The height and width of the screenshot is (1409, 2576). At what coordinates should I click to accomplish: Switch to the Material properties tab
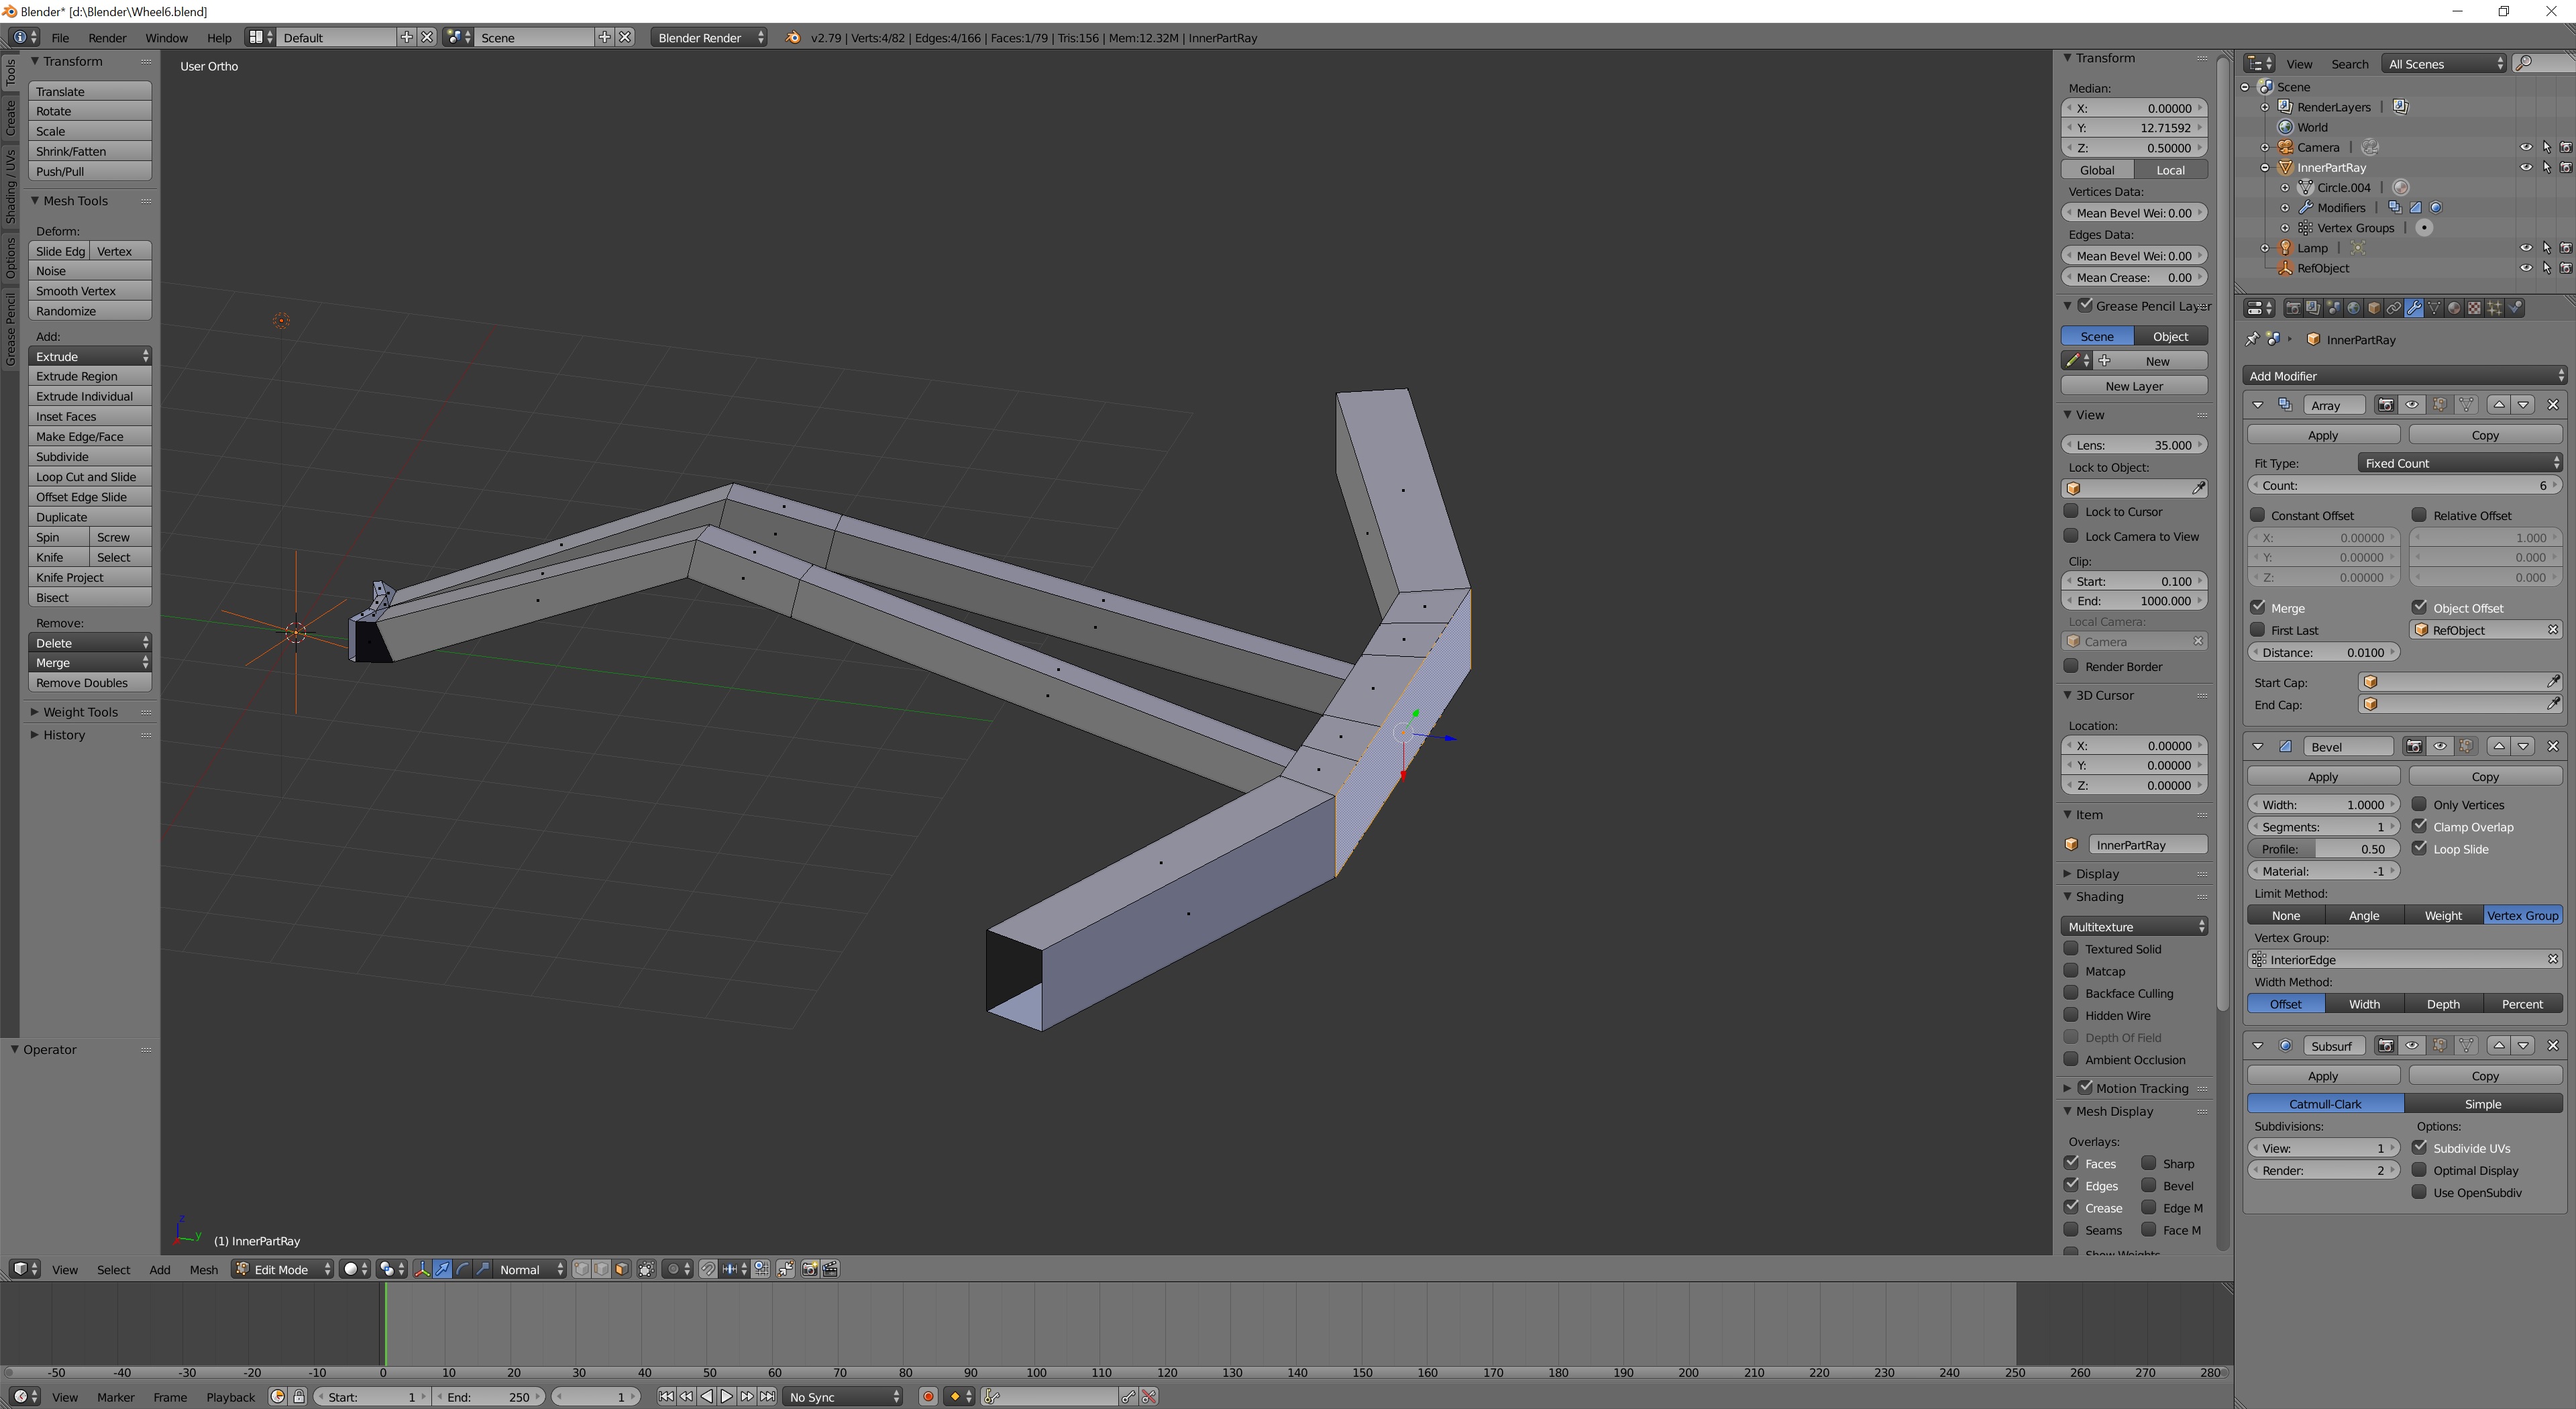tap(2454, 307)
